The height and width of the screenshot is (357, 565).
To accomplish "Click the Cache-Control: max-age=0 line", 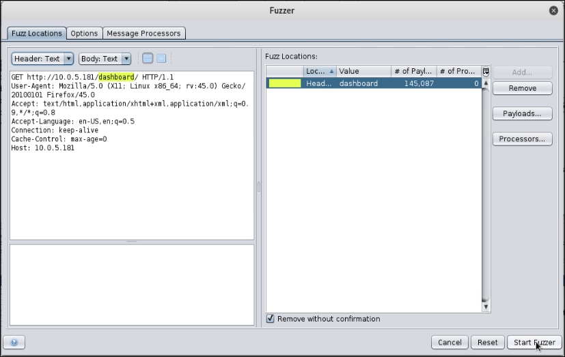I will [x=59, y=139].
